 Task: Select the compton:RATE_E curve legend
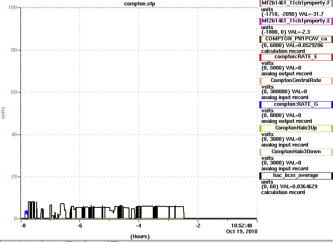tap(296, 57)
